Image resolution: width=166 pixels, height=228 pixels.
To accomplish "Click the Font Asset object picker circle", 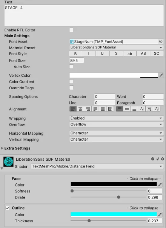I will coord(161,42).
